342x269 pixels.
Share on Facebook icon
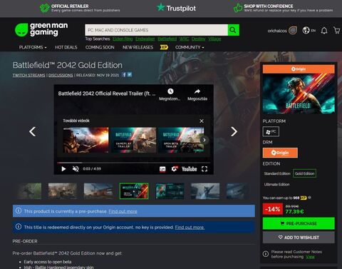(x=124, y=75)
